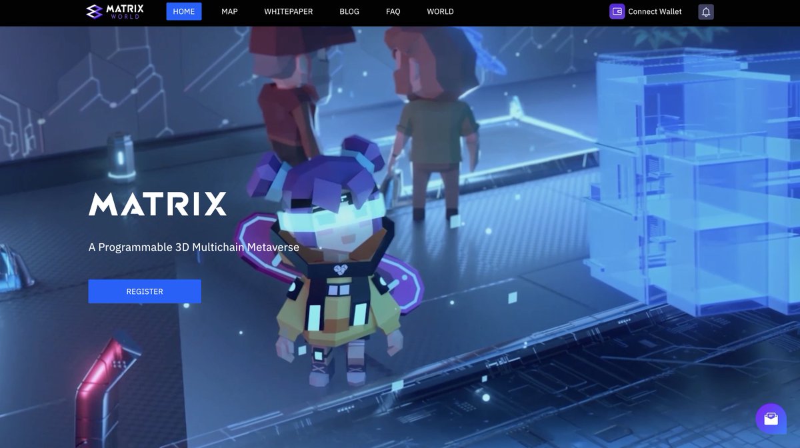Go to the WHITEPAPER page

pyautogui.click(x=288, y=11)
